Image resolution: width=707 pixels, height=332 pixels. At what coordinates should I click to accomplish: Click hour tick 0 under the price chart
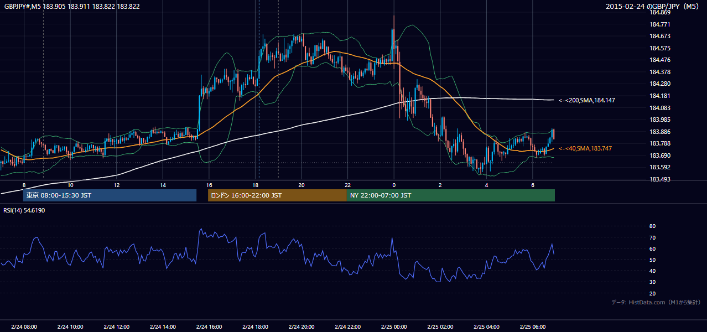pos(393,185)
